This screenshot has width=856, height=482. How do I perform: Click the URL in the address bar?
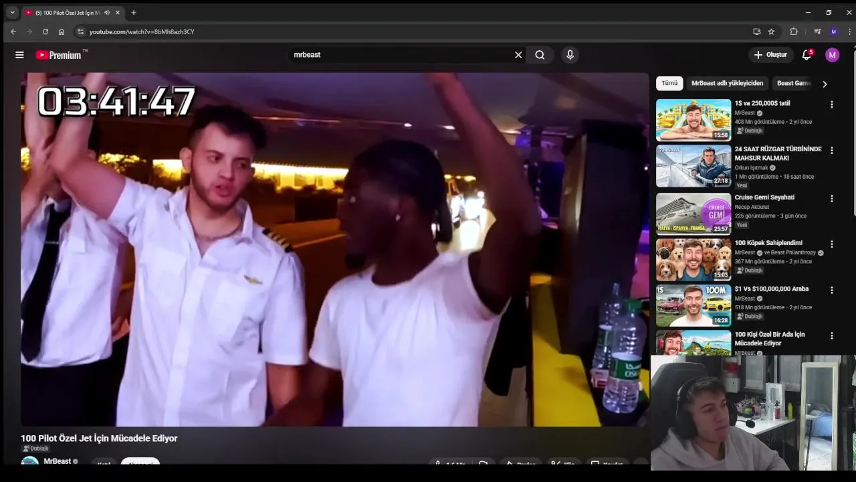142,31
